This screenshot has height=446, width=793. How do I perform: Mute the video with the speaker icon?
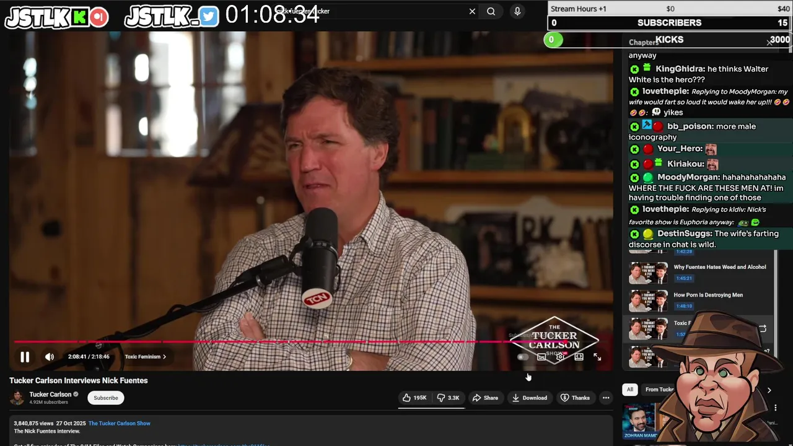pyautogui.click(x=50, y=357)
